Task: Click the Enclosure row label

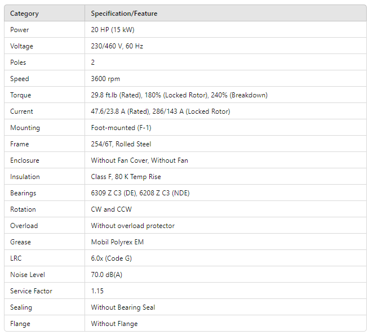Action: [x=25, y=160]
